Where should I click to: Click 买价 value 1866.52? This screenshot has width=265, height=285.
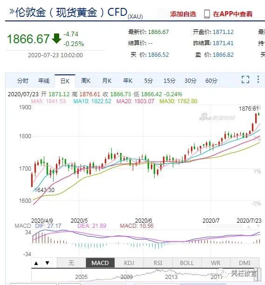tap(158, 55)
